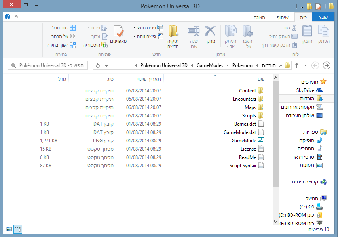338x237 pixels.
Task: Select the Script Syntax text file
Action: pos(247,166)
